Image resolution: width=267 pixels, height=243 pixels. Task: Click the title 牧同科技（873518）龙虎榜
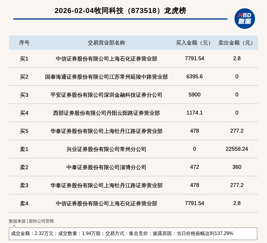point(120,11)
